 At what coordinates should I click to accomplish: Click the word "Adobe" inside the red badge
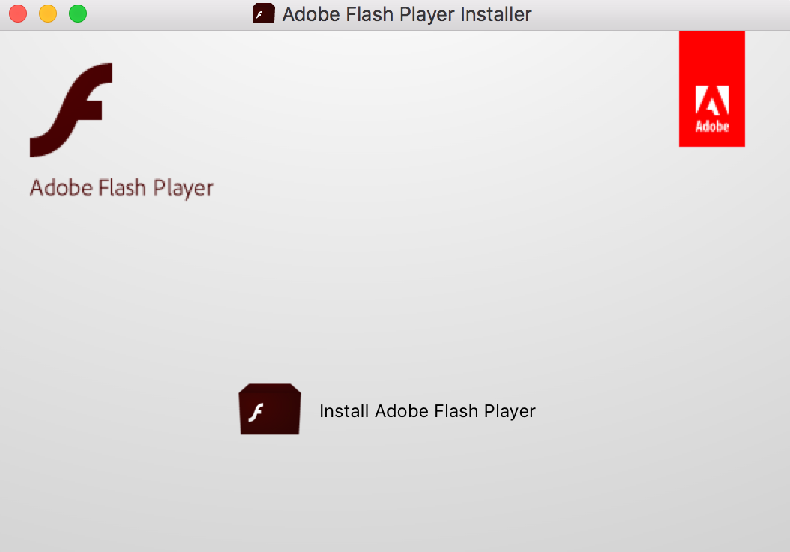(711, 126)
